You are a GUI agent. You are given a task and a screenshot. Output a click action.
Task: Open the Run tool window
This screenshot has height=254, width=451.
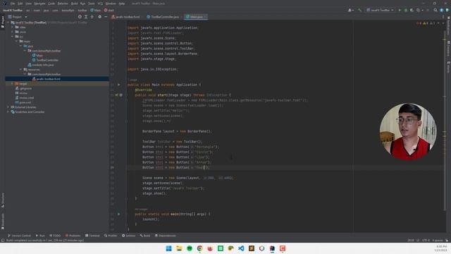tap(40, 236)
